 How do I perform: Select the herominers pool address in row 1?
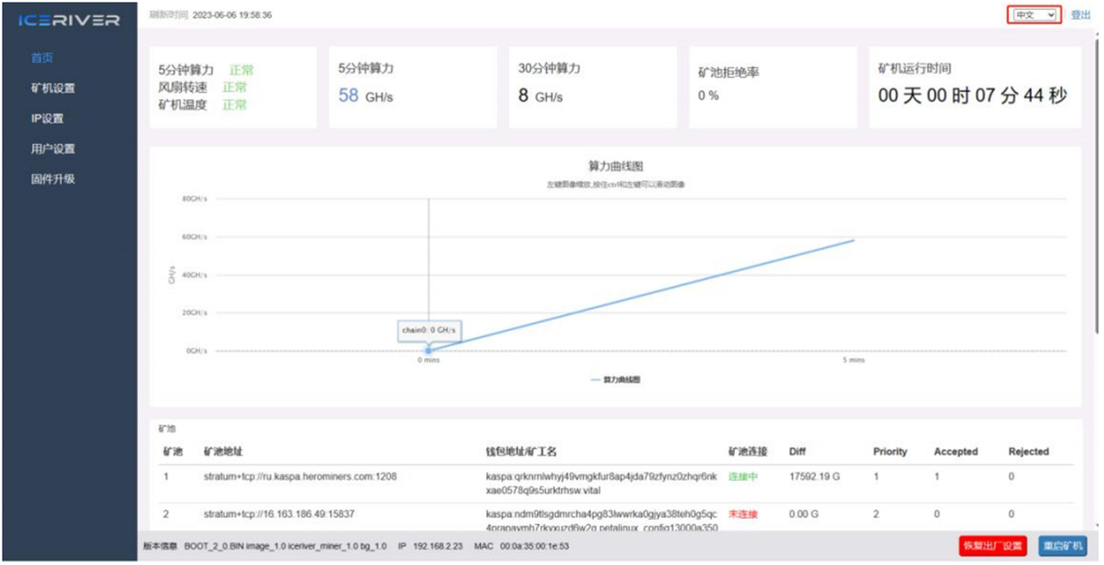point(300,477)
